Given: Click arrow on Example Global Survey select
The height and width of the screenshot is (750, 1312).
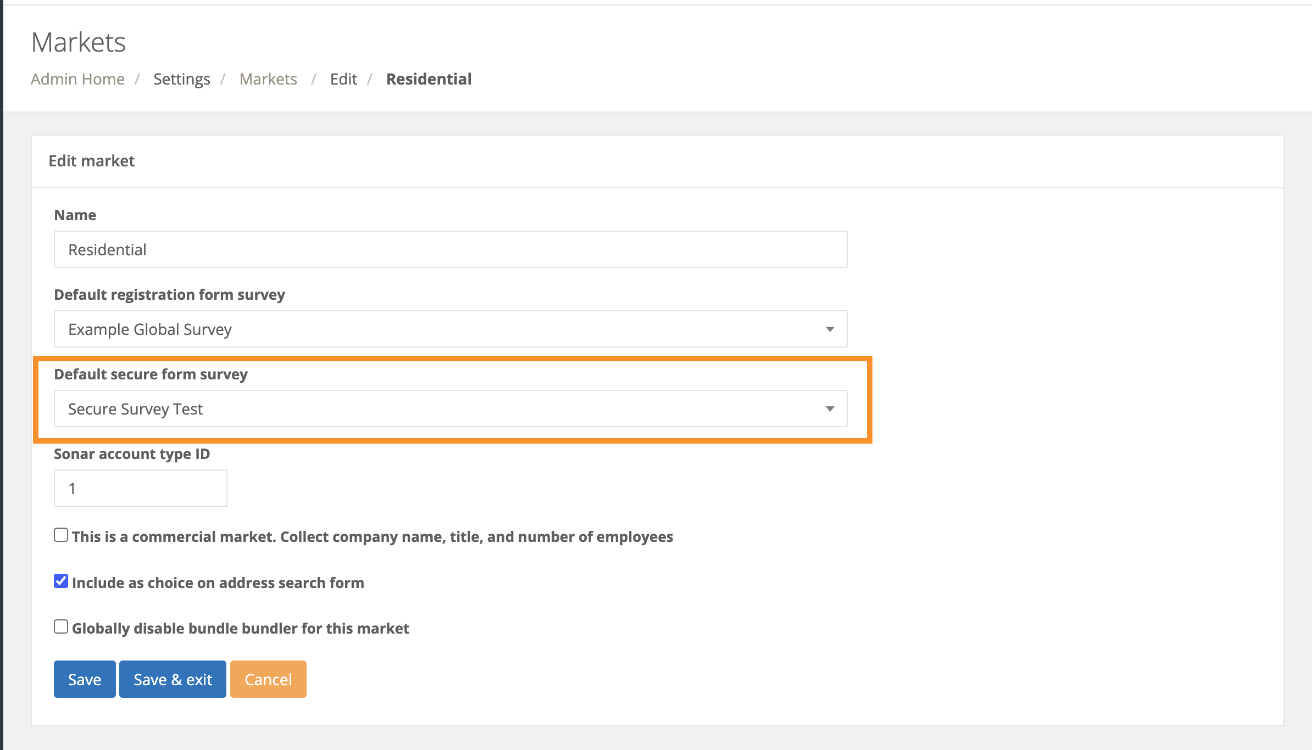Looking at the screenshot, I should click(x=830, y=329).
